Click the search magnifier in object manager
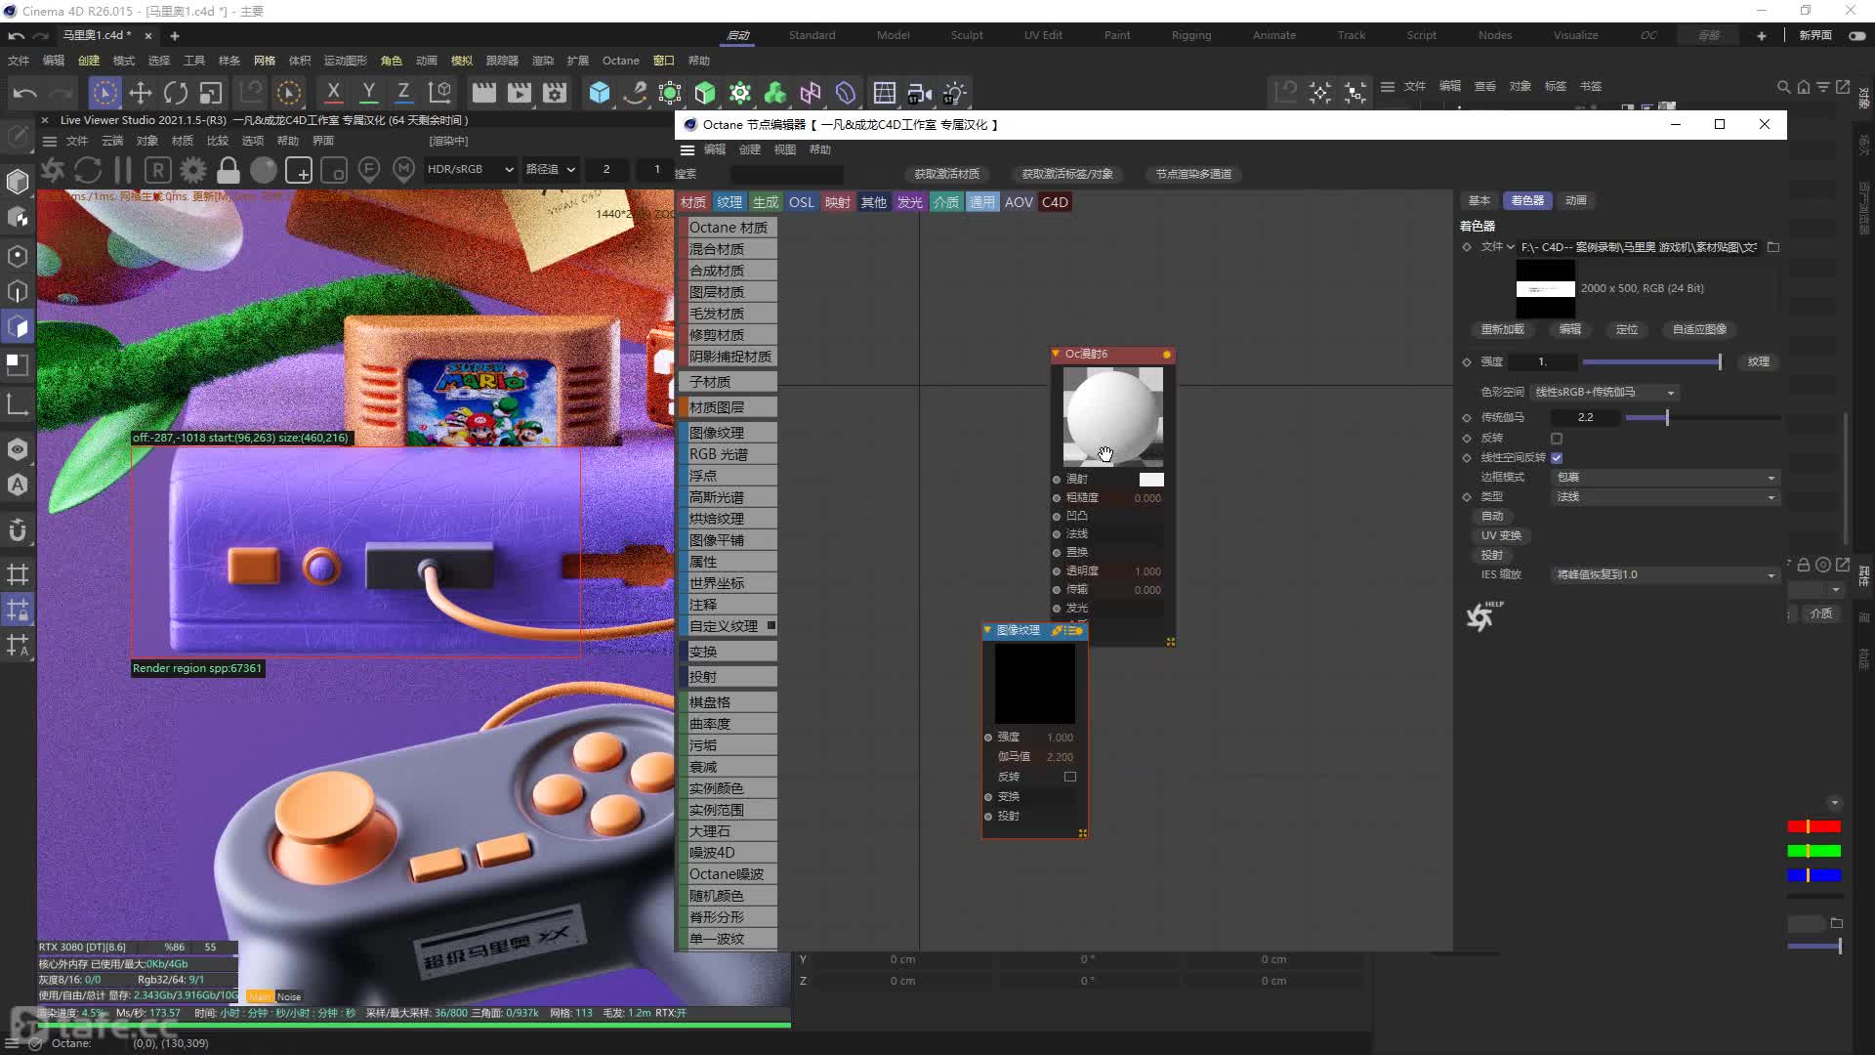This screenshot has width=1875, height=1055. tap(1783, 87)
